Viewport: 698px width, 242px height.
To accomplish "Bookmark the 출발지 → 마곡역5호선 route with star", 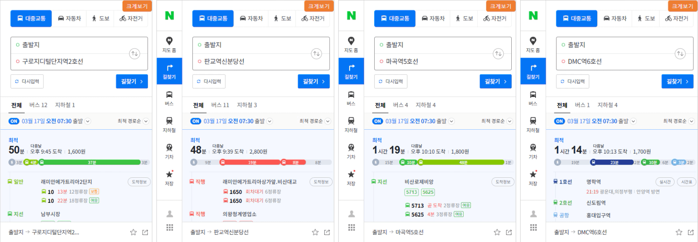I will click(497, 232).
